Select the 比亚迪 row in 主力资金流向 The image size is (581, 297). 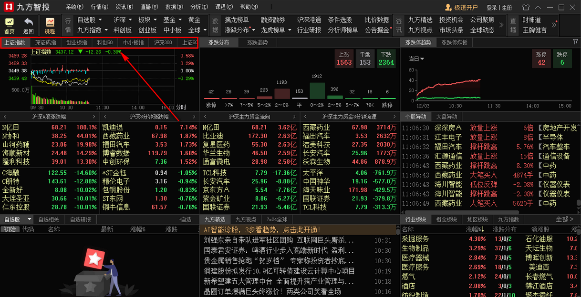click(249, 136)
